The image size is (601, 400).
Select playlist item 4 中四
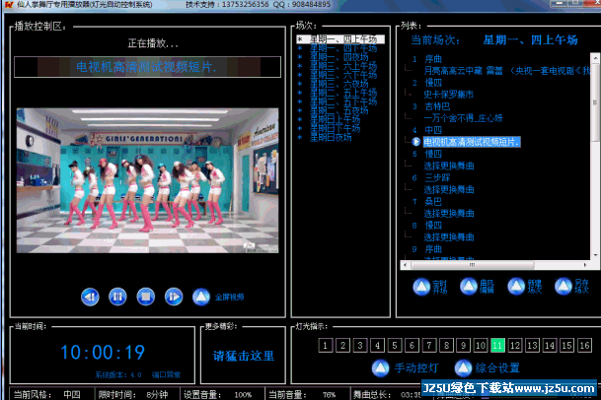[x=433, y=130]
